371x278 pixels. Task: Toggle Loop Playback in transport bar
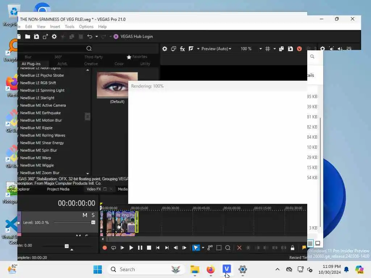(x=113, y=248)
